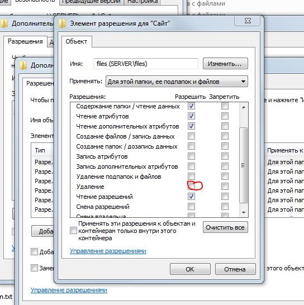
Task: Deny "Смена разрешений"
Action: [x=225, y=206]
